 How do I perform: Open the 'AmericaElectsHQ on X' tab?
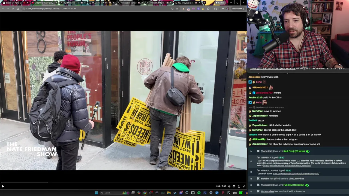159,3
